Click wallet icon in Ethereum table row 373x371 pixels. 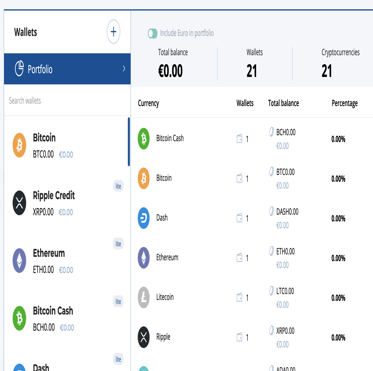tap(239, 257)
